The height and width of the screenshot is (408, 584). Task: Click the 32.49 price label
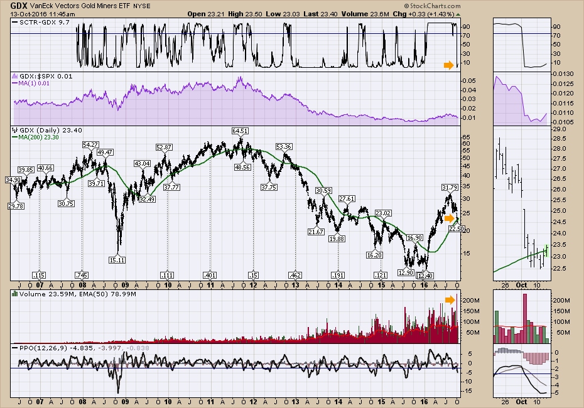[147, 199]
